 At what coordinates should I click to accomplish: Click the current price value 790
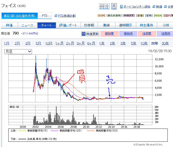tap(16, 33)
